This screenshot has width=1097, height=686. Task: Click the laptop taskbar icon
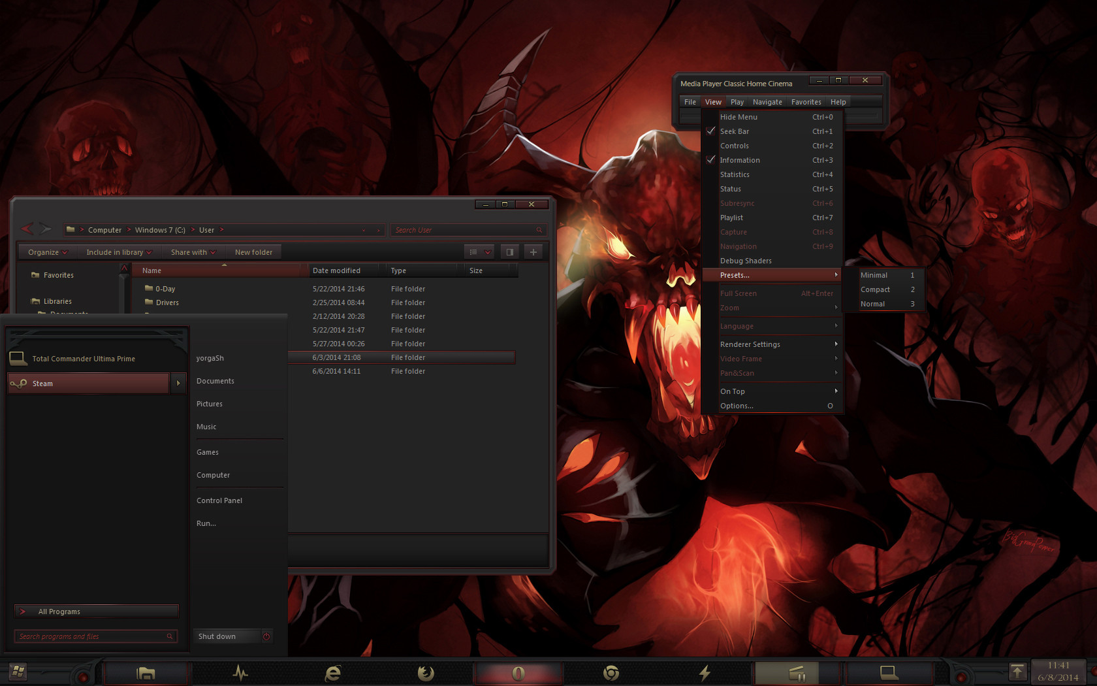coord(889,672)
